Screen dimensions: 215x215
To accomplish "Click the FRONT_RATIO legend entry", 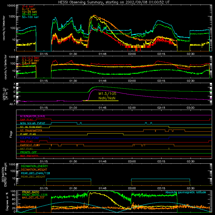I will 31,192.
